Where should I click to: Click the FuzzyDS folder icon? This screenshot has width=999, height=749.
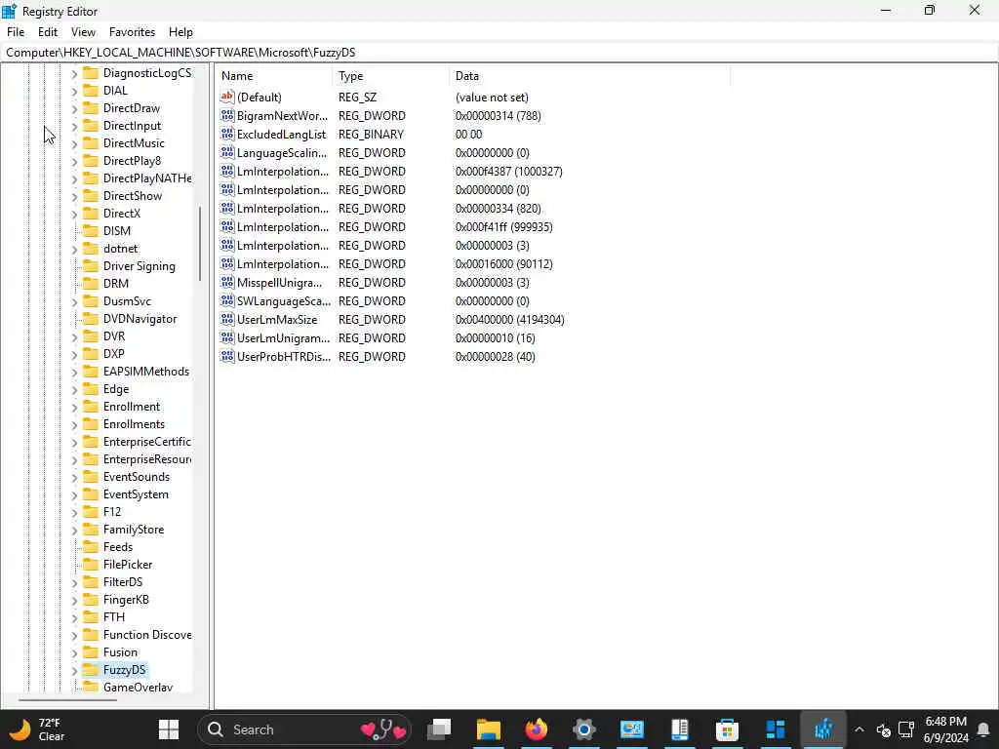click(91, 669)
